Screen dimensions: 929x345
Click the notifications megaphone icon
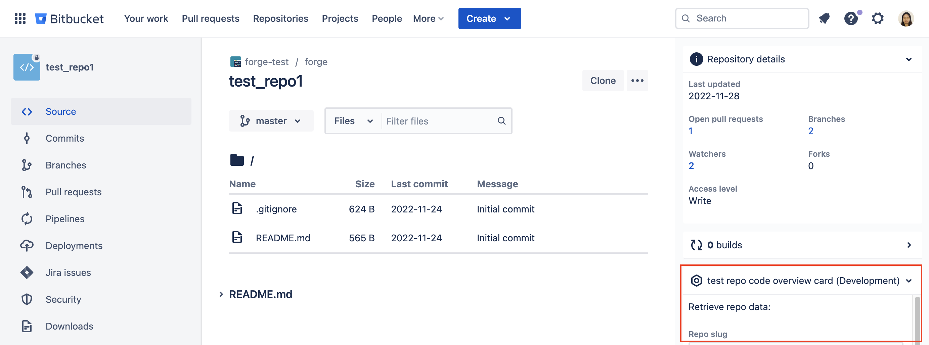(824, 18)
